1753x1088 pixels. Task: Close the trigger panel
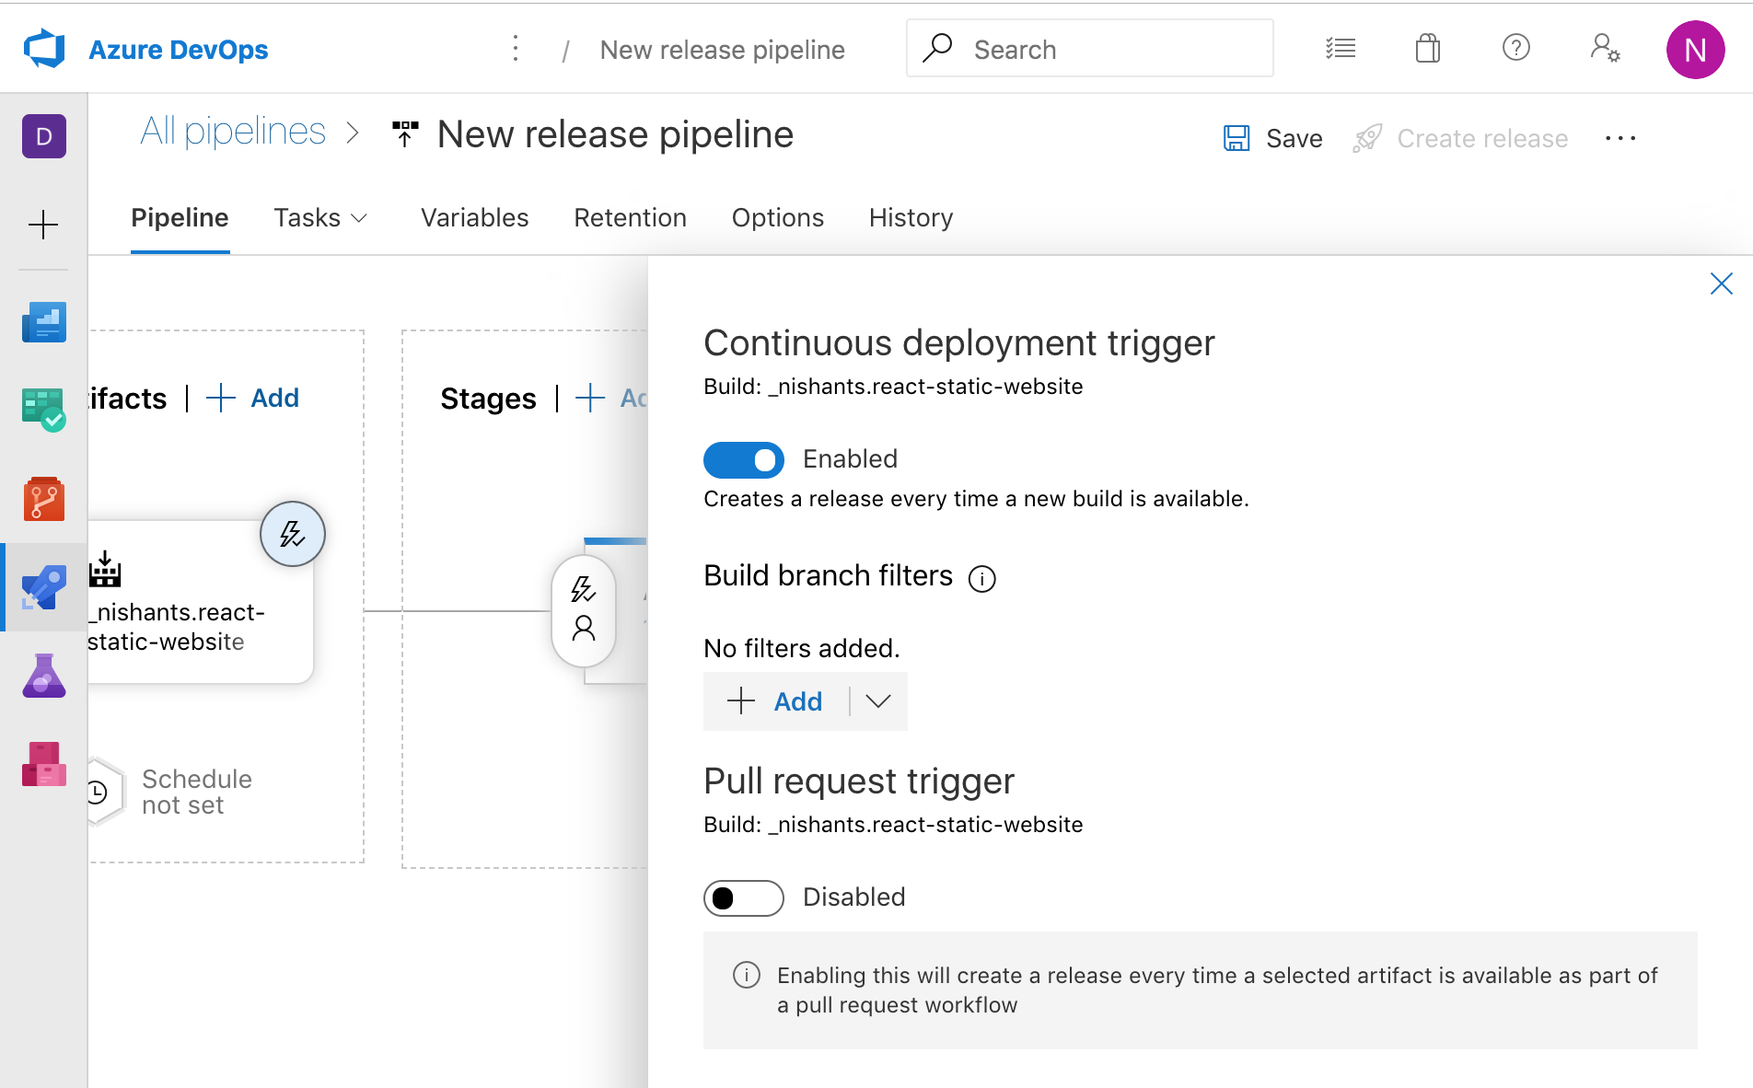pyautogui.click(x=1721, y=284)
